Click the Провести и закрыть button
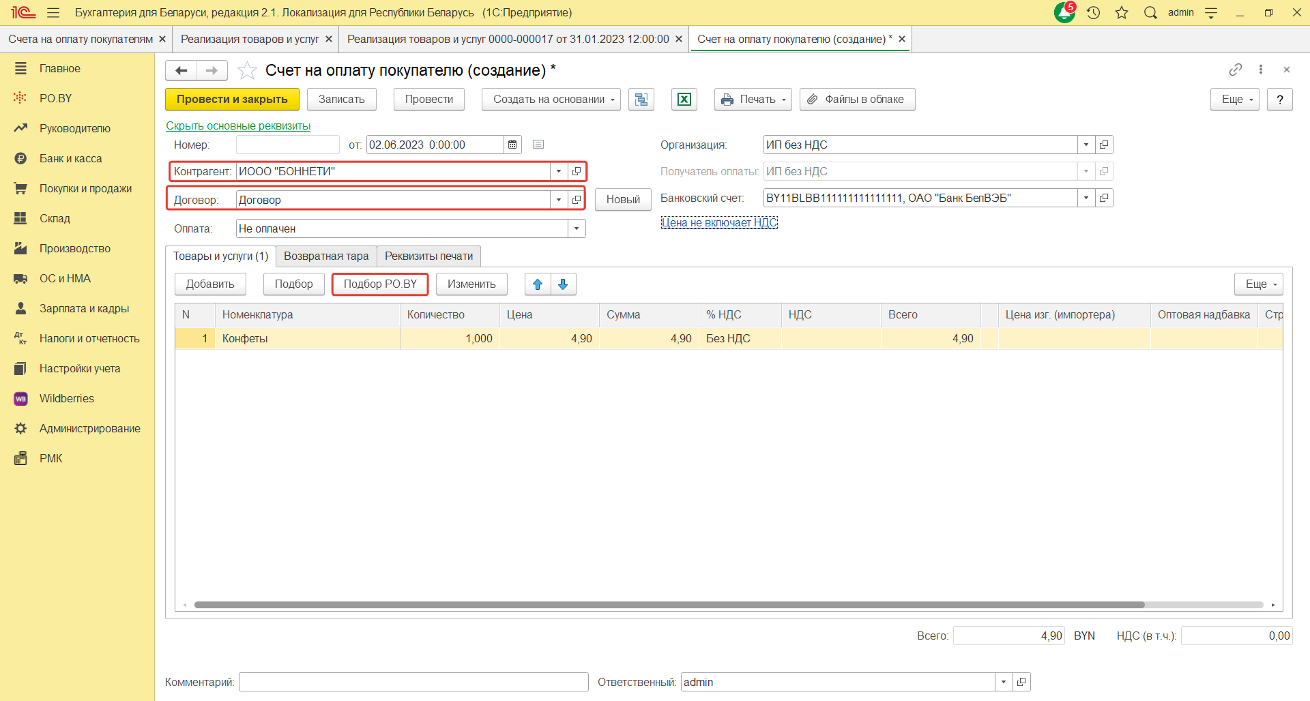Screen dimensions: 1310x701 point(232,100)
